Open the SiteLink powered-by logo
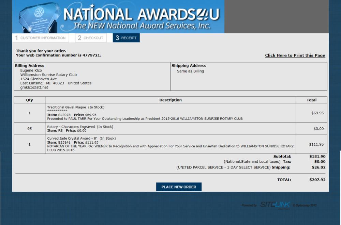341x225 pixels. [x=275, y=205]
